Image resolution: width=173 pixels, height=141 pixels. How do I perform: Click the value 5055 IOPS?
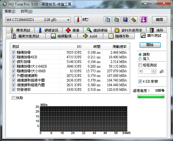74,53
